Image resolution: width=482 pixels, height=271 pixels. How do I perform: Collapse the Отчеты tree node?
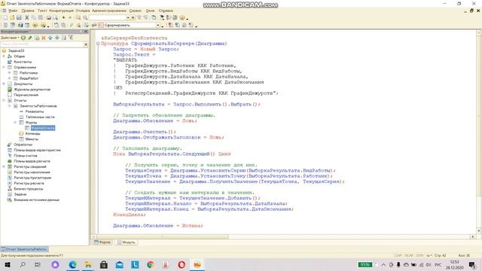4,100
